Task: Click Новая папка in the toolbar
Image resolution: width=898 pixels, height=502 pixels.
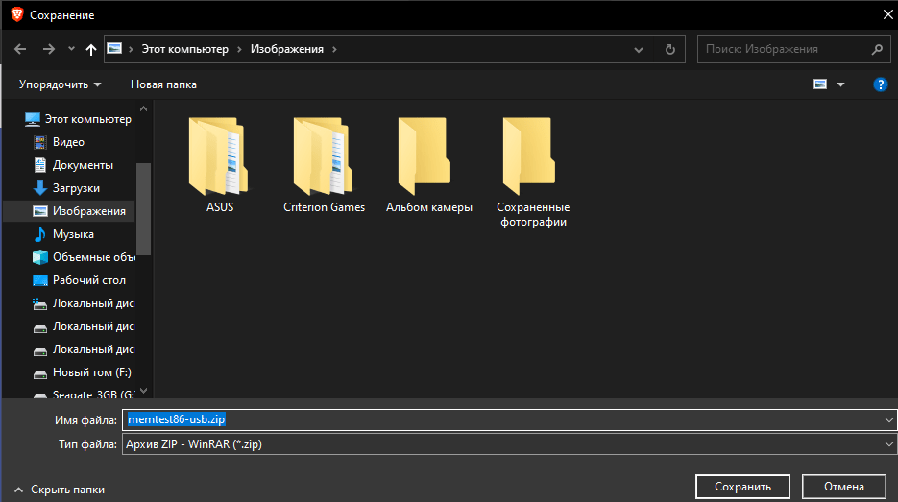Action: [x=163, y=84]
